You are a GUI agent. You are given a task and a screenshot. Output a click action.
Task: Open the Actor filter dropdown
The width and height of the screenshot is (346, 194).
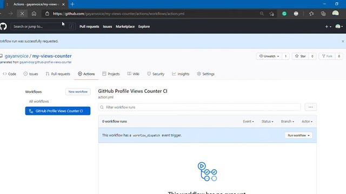coord(307,121)
